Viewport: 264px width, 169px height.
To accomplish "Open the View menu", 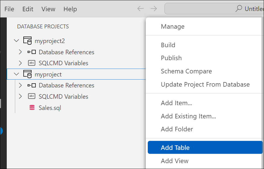I will [48, 9].
